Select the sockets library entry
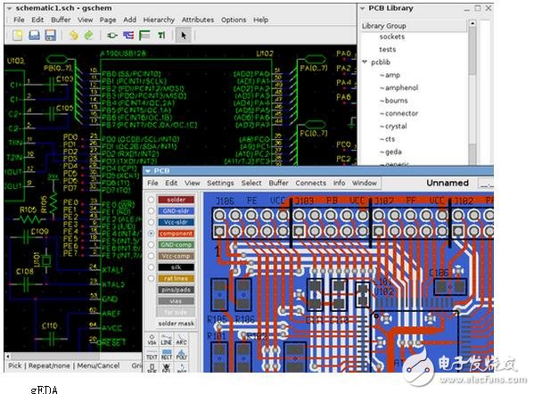This screenshot has height=394, width=534. [x=392, y=37]
